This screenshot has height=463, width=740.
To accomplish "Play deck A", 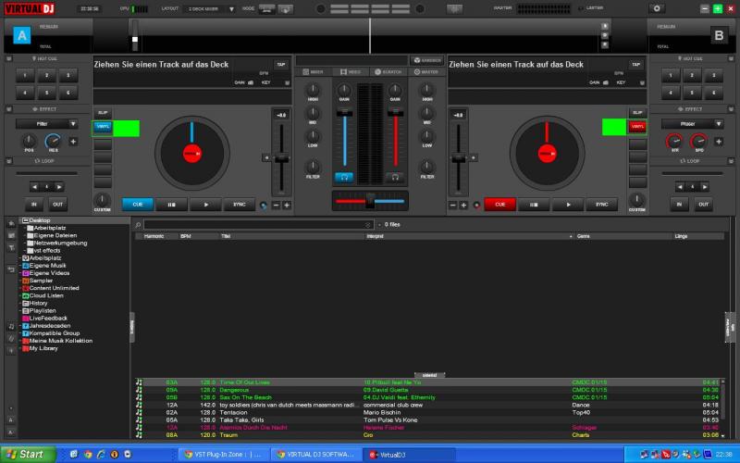I will point(205,205).
